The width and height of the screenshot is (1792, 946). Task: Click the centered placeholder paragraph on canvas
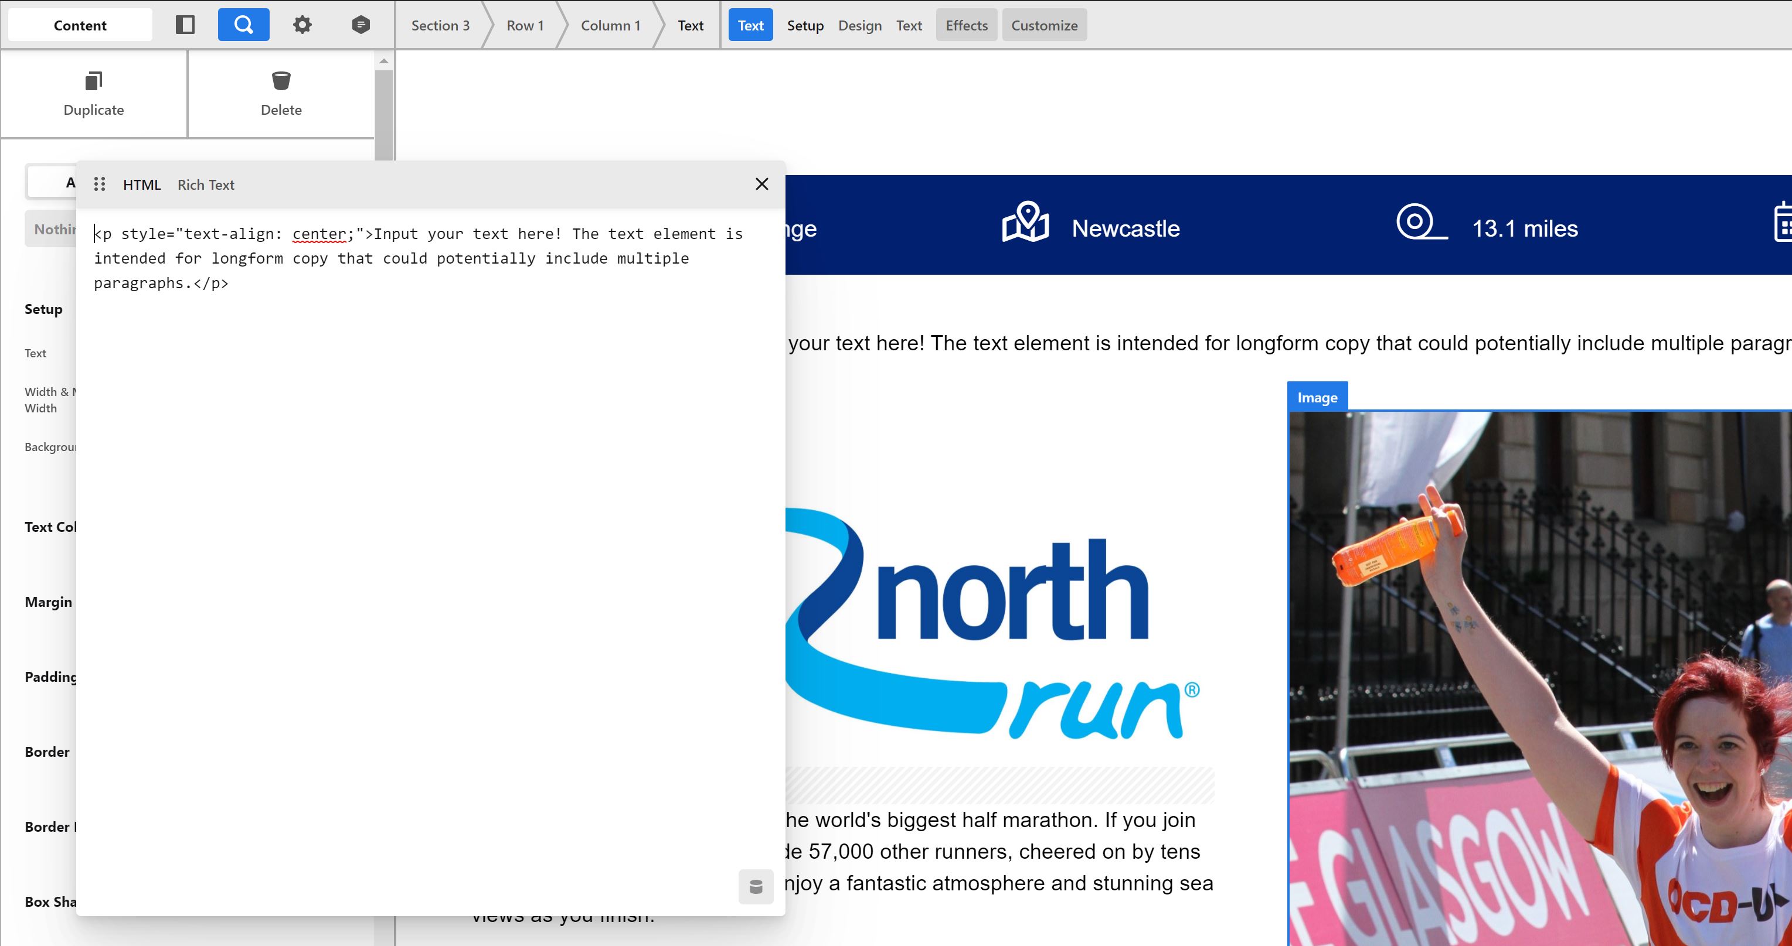click(1289, 343)
